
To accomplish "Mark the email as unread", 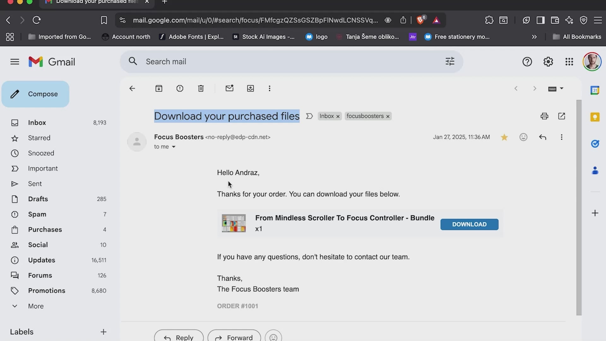I will pyautogui.click(x=229, y=88).
